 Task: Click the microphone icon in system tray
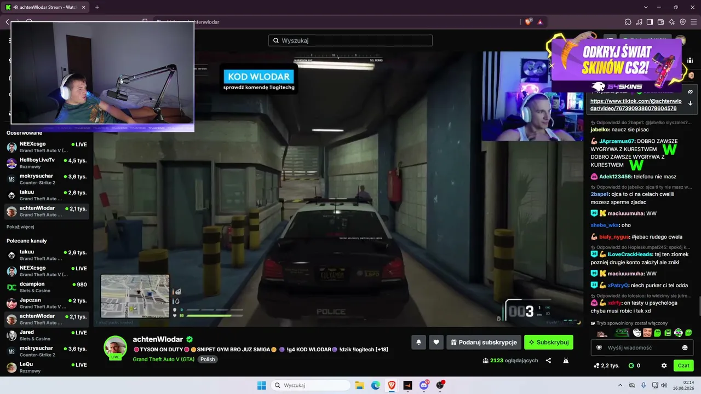tap(643, 385)
